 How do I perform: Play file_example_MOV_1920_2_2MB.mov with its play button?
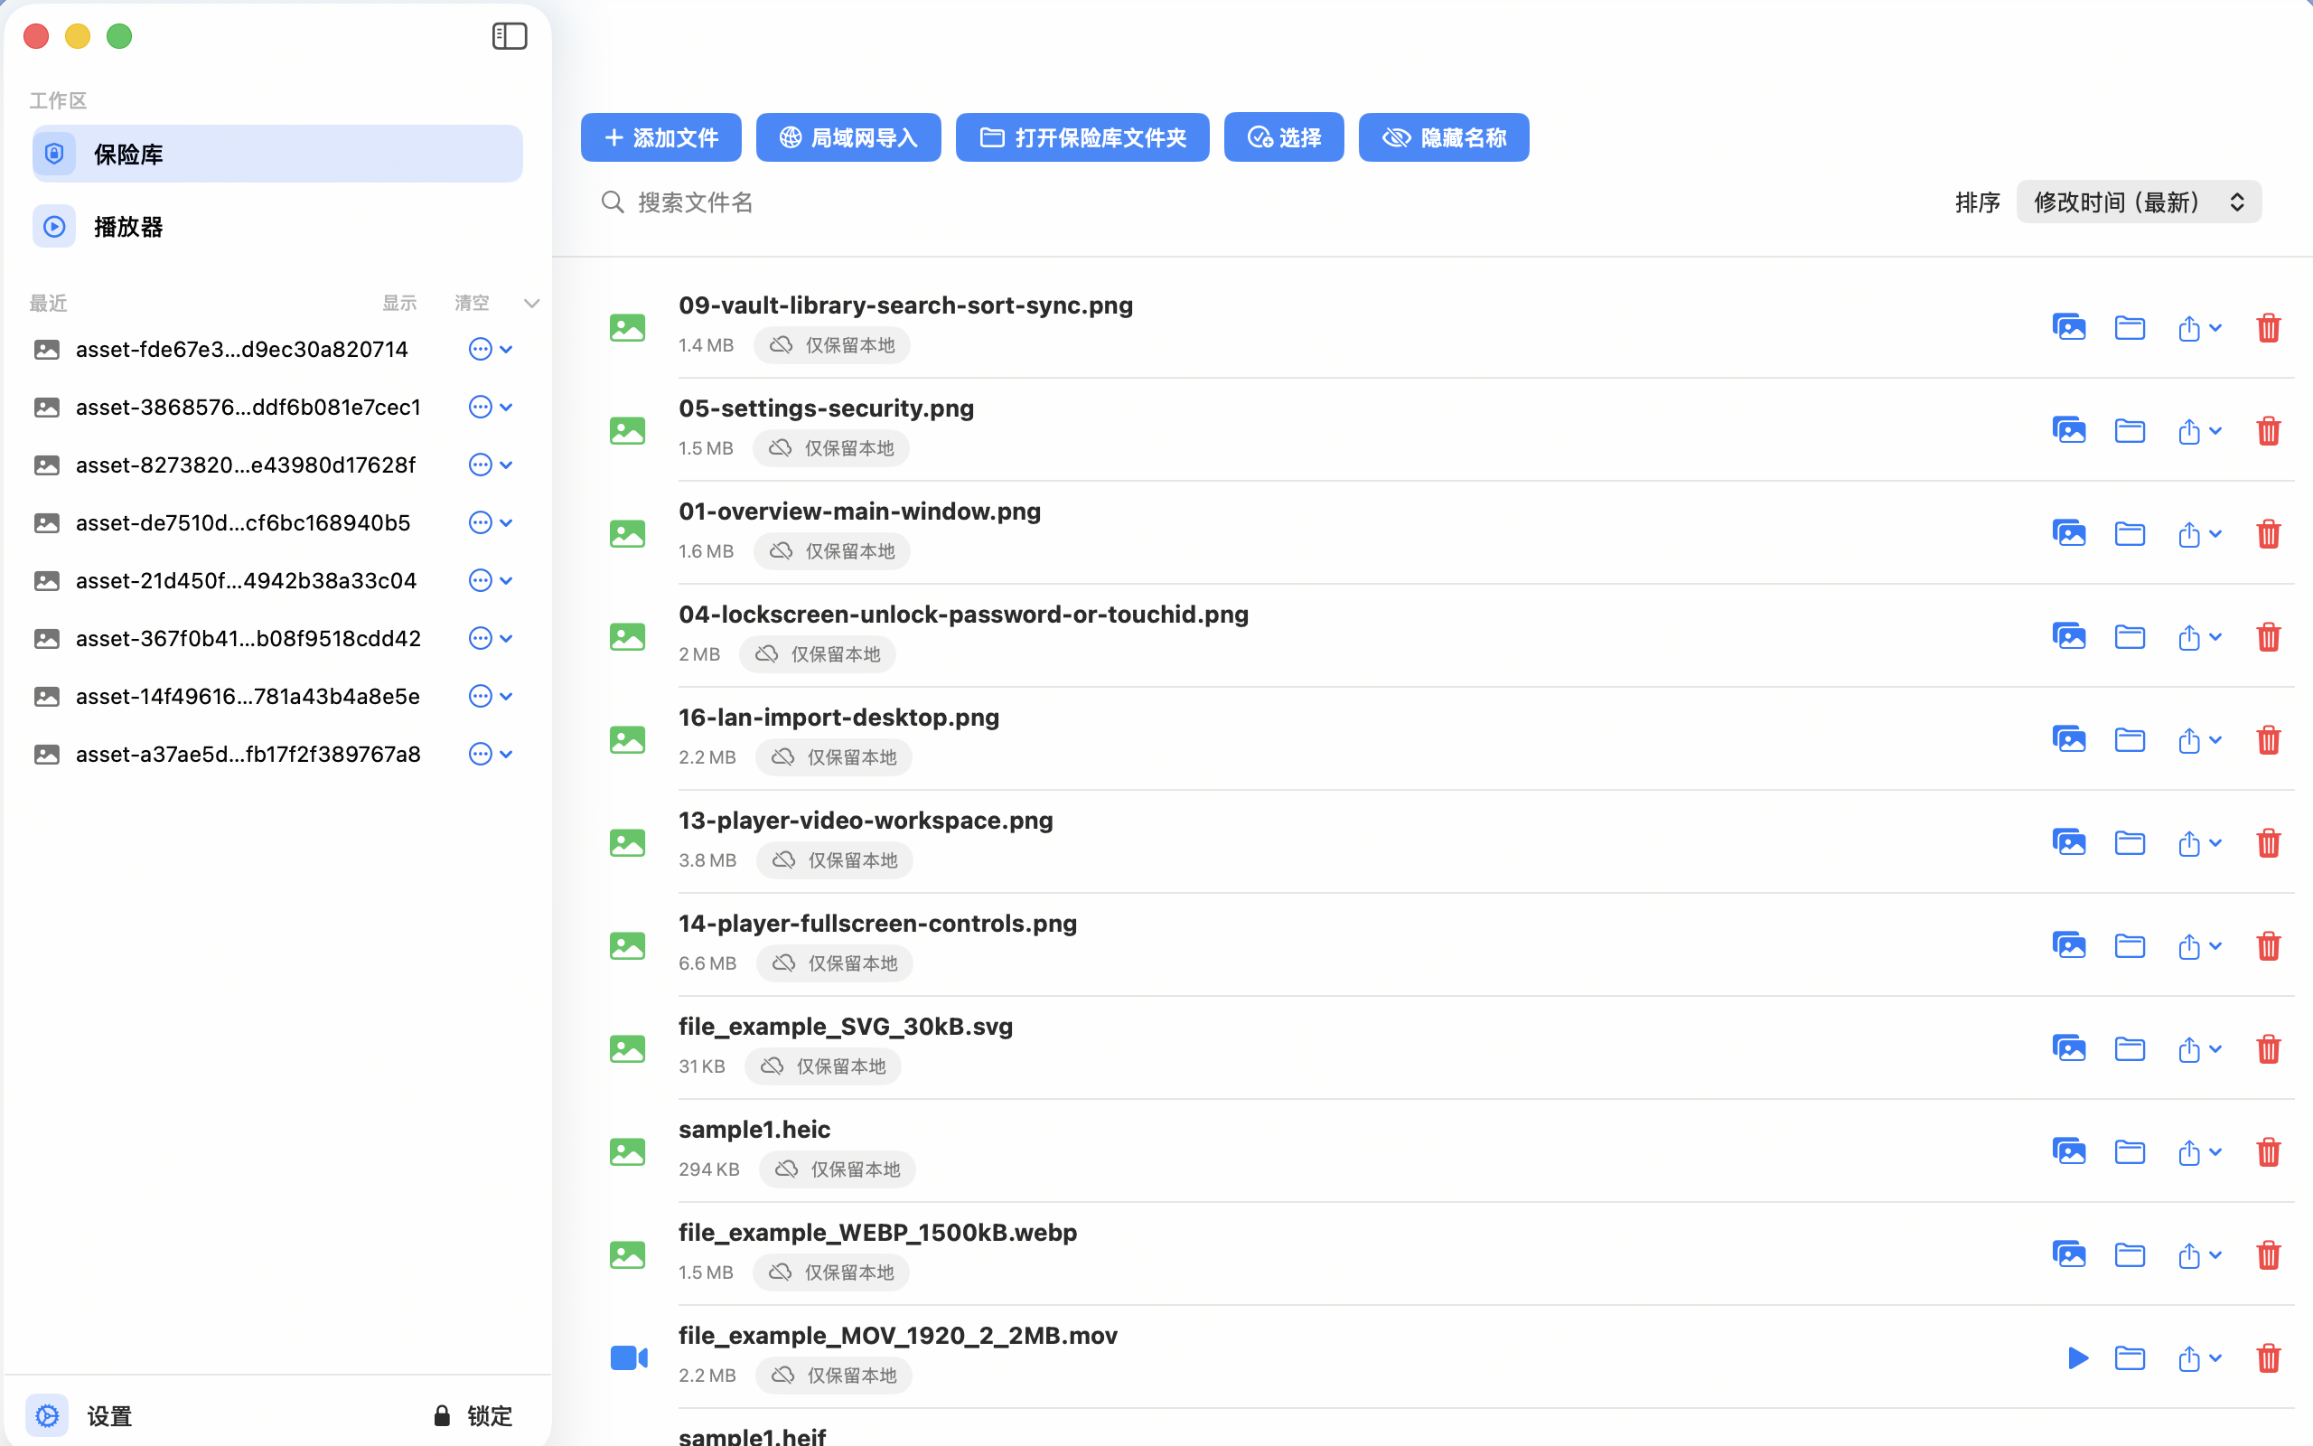point(2077,1357)
